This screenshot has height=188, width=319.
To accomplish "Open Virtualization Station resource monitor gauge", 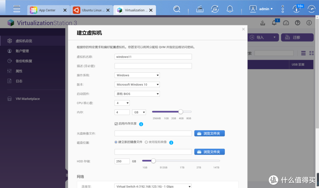I will 286,23.
